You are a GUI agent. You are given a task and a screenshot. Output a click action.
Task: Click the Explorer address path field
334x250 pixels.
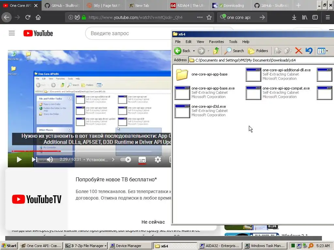tap(261, 60)
